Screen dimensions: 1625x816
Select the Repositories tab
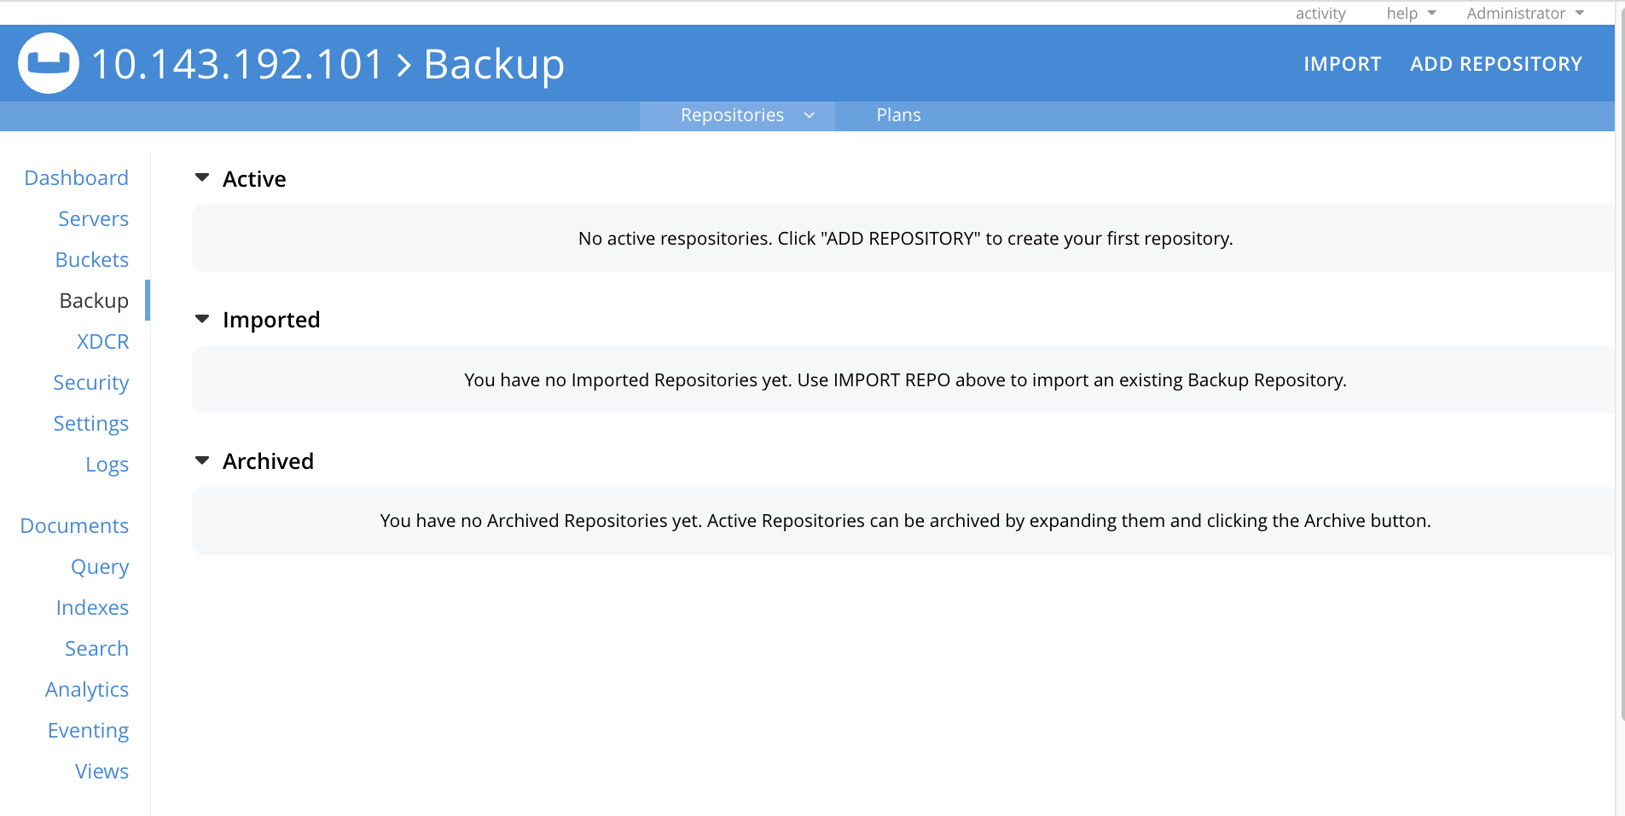(x=732, y=114)
